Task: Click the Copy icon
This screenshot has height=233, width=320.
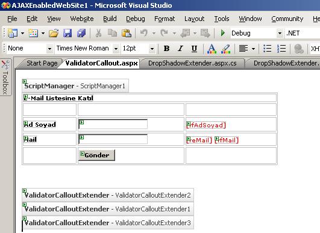Action: click(x=112, y=33)
